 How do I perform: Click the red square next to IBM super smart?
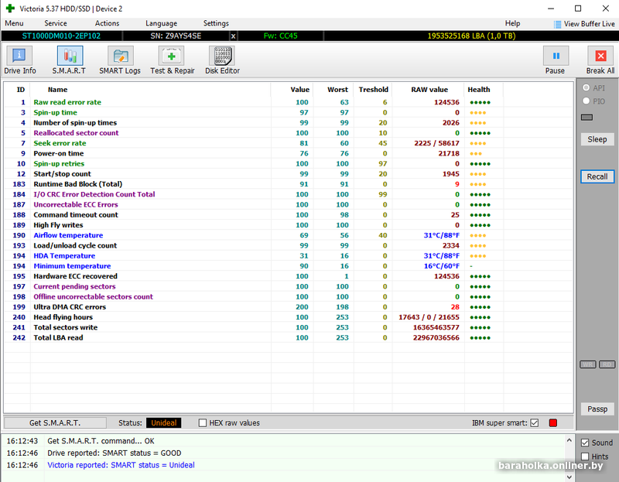coord(553,422)
